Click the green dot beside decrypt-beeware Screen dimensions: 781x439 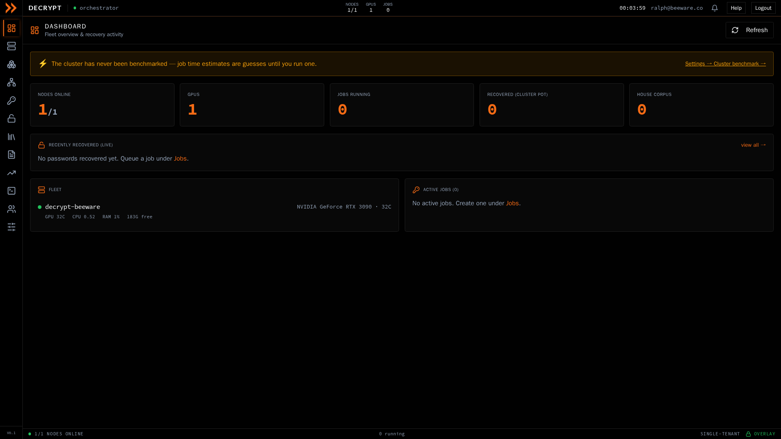click(39, 207)
